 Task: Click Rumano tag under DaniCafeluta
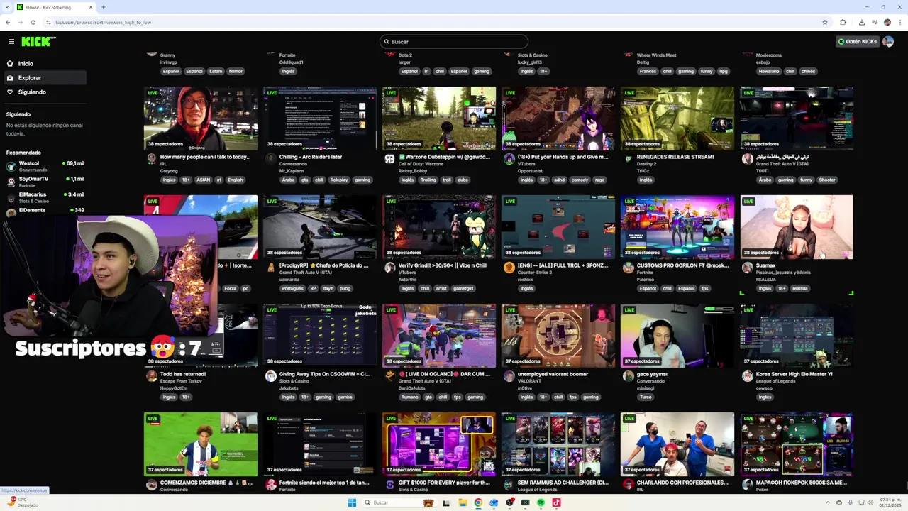click(x=410, y=397)
